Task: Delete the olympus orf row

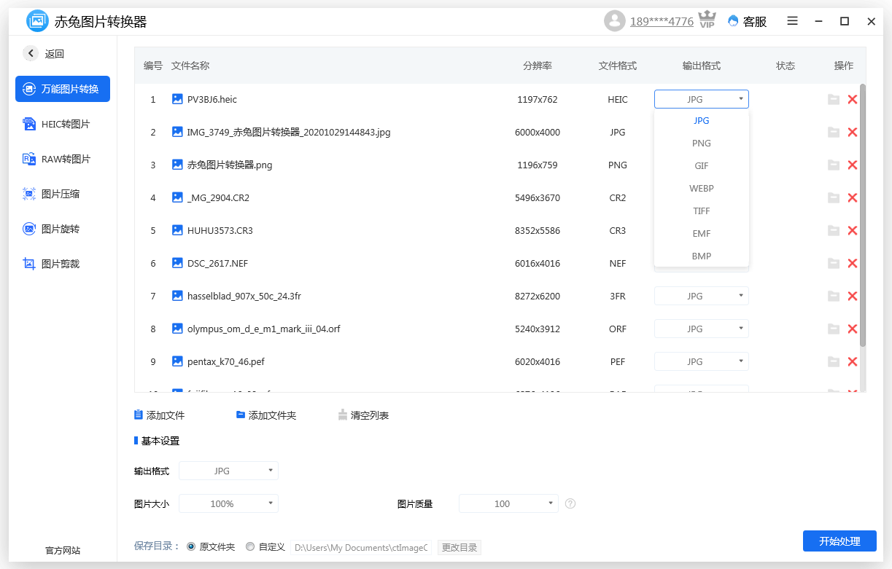Action: [853, 329]
